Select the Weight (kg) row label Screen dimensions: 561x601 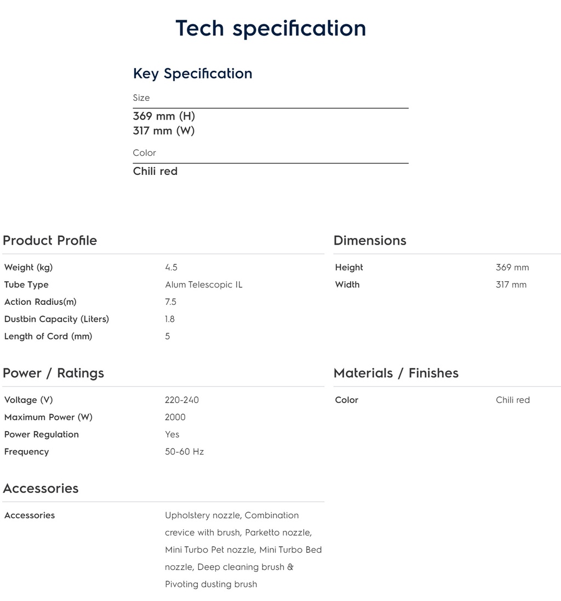click(28, 267)
